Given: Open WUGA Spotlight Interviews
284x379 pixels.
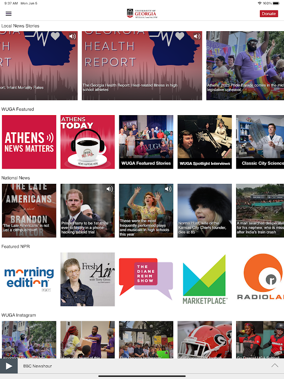Looking at the screenshot, I should [x=204, y=142].
